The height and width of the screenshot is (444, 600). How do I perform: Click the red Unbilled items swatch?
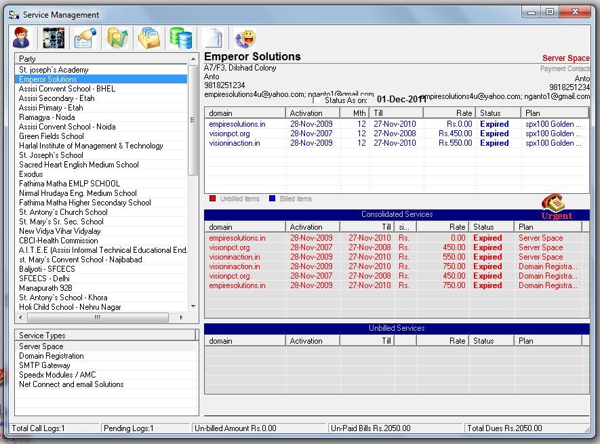pos(212,198)
